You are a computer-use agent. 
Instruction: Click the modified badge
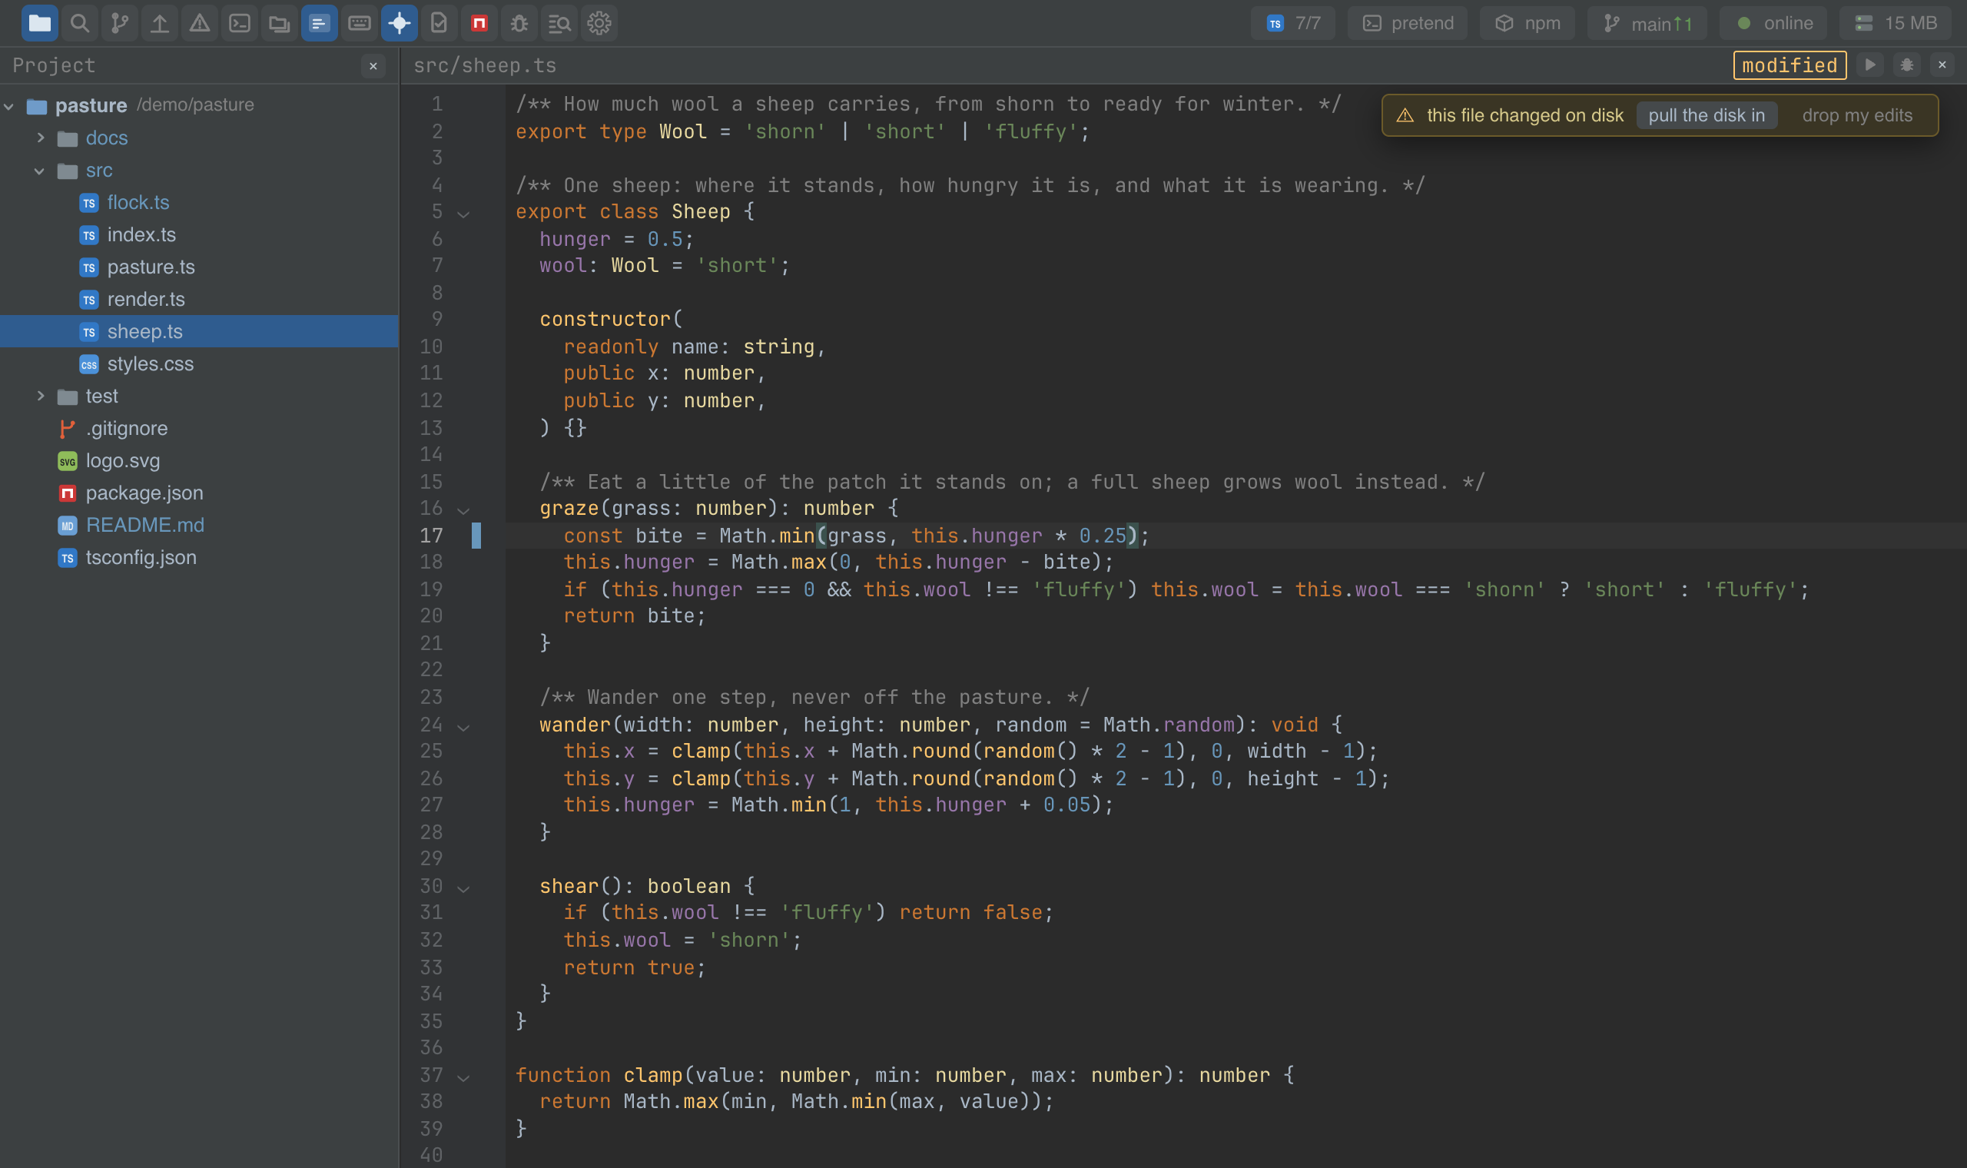click(1790, 65)
